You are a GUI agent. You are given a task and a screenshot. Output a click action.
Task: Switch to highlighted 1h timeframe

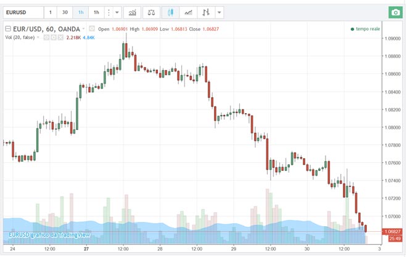(x=81, y=12)
